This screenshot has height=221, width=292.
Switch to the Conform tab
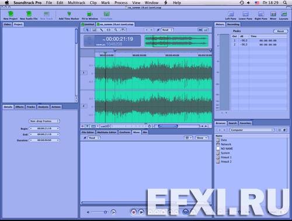tap(124, 132)
